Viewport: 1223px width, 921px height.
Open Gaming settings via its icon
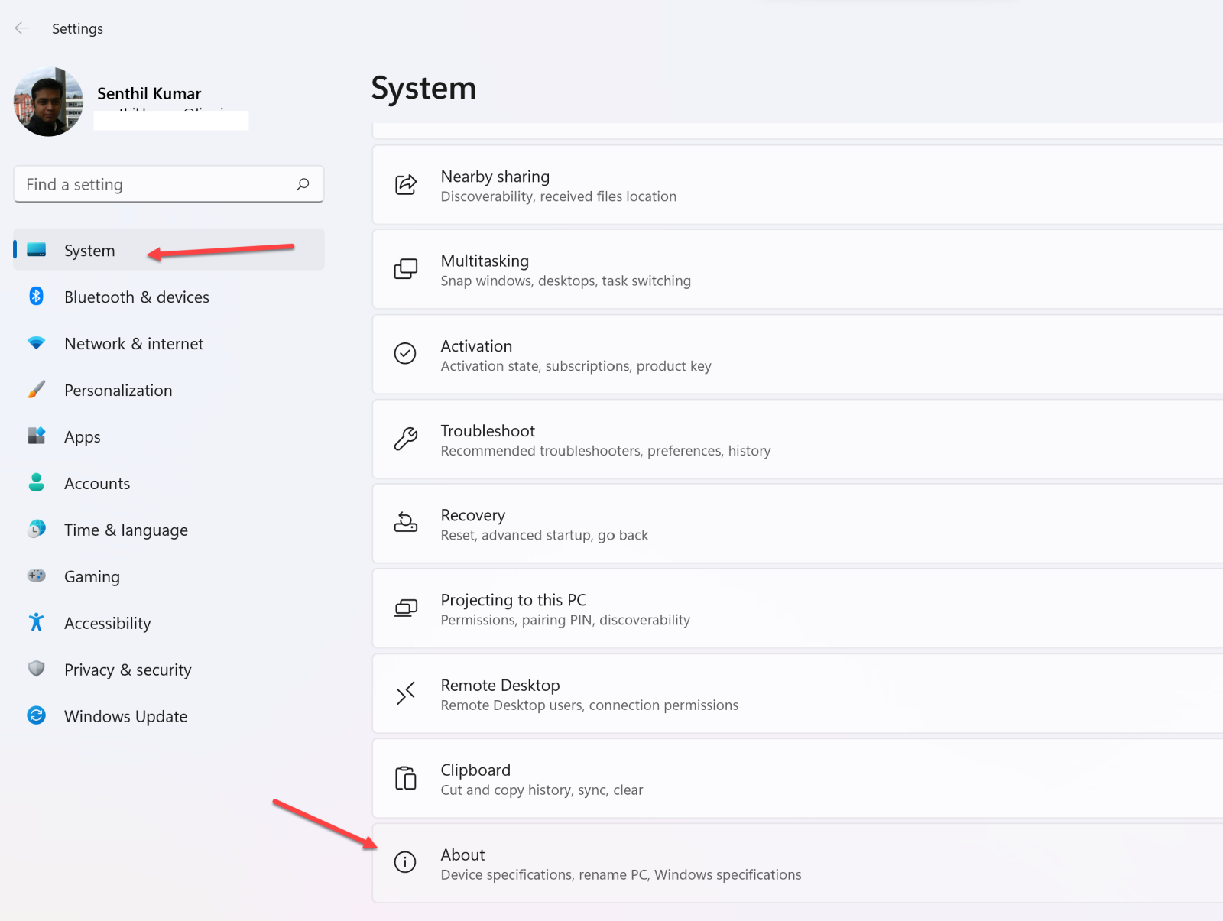pos(36,576)
